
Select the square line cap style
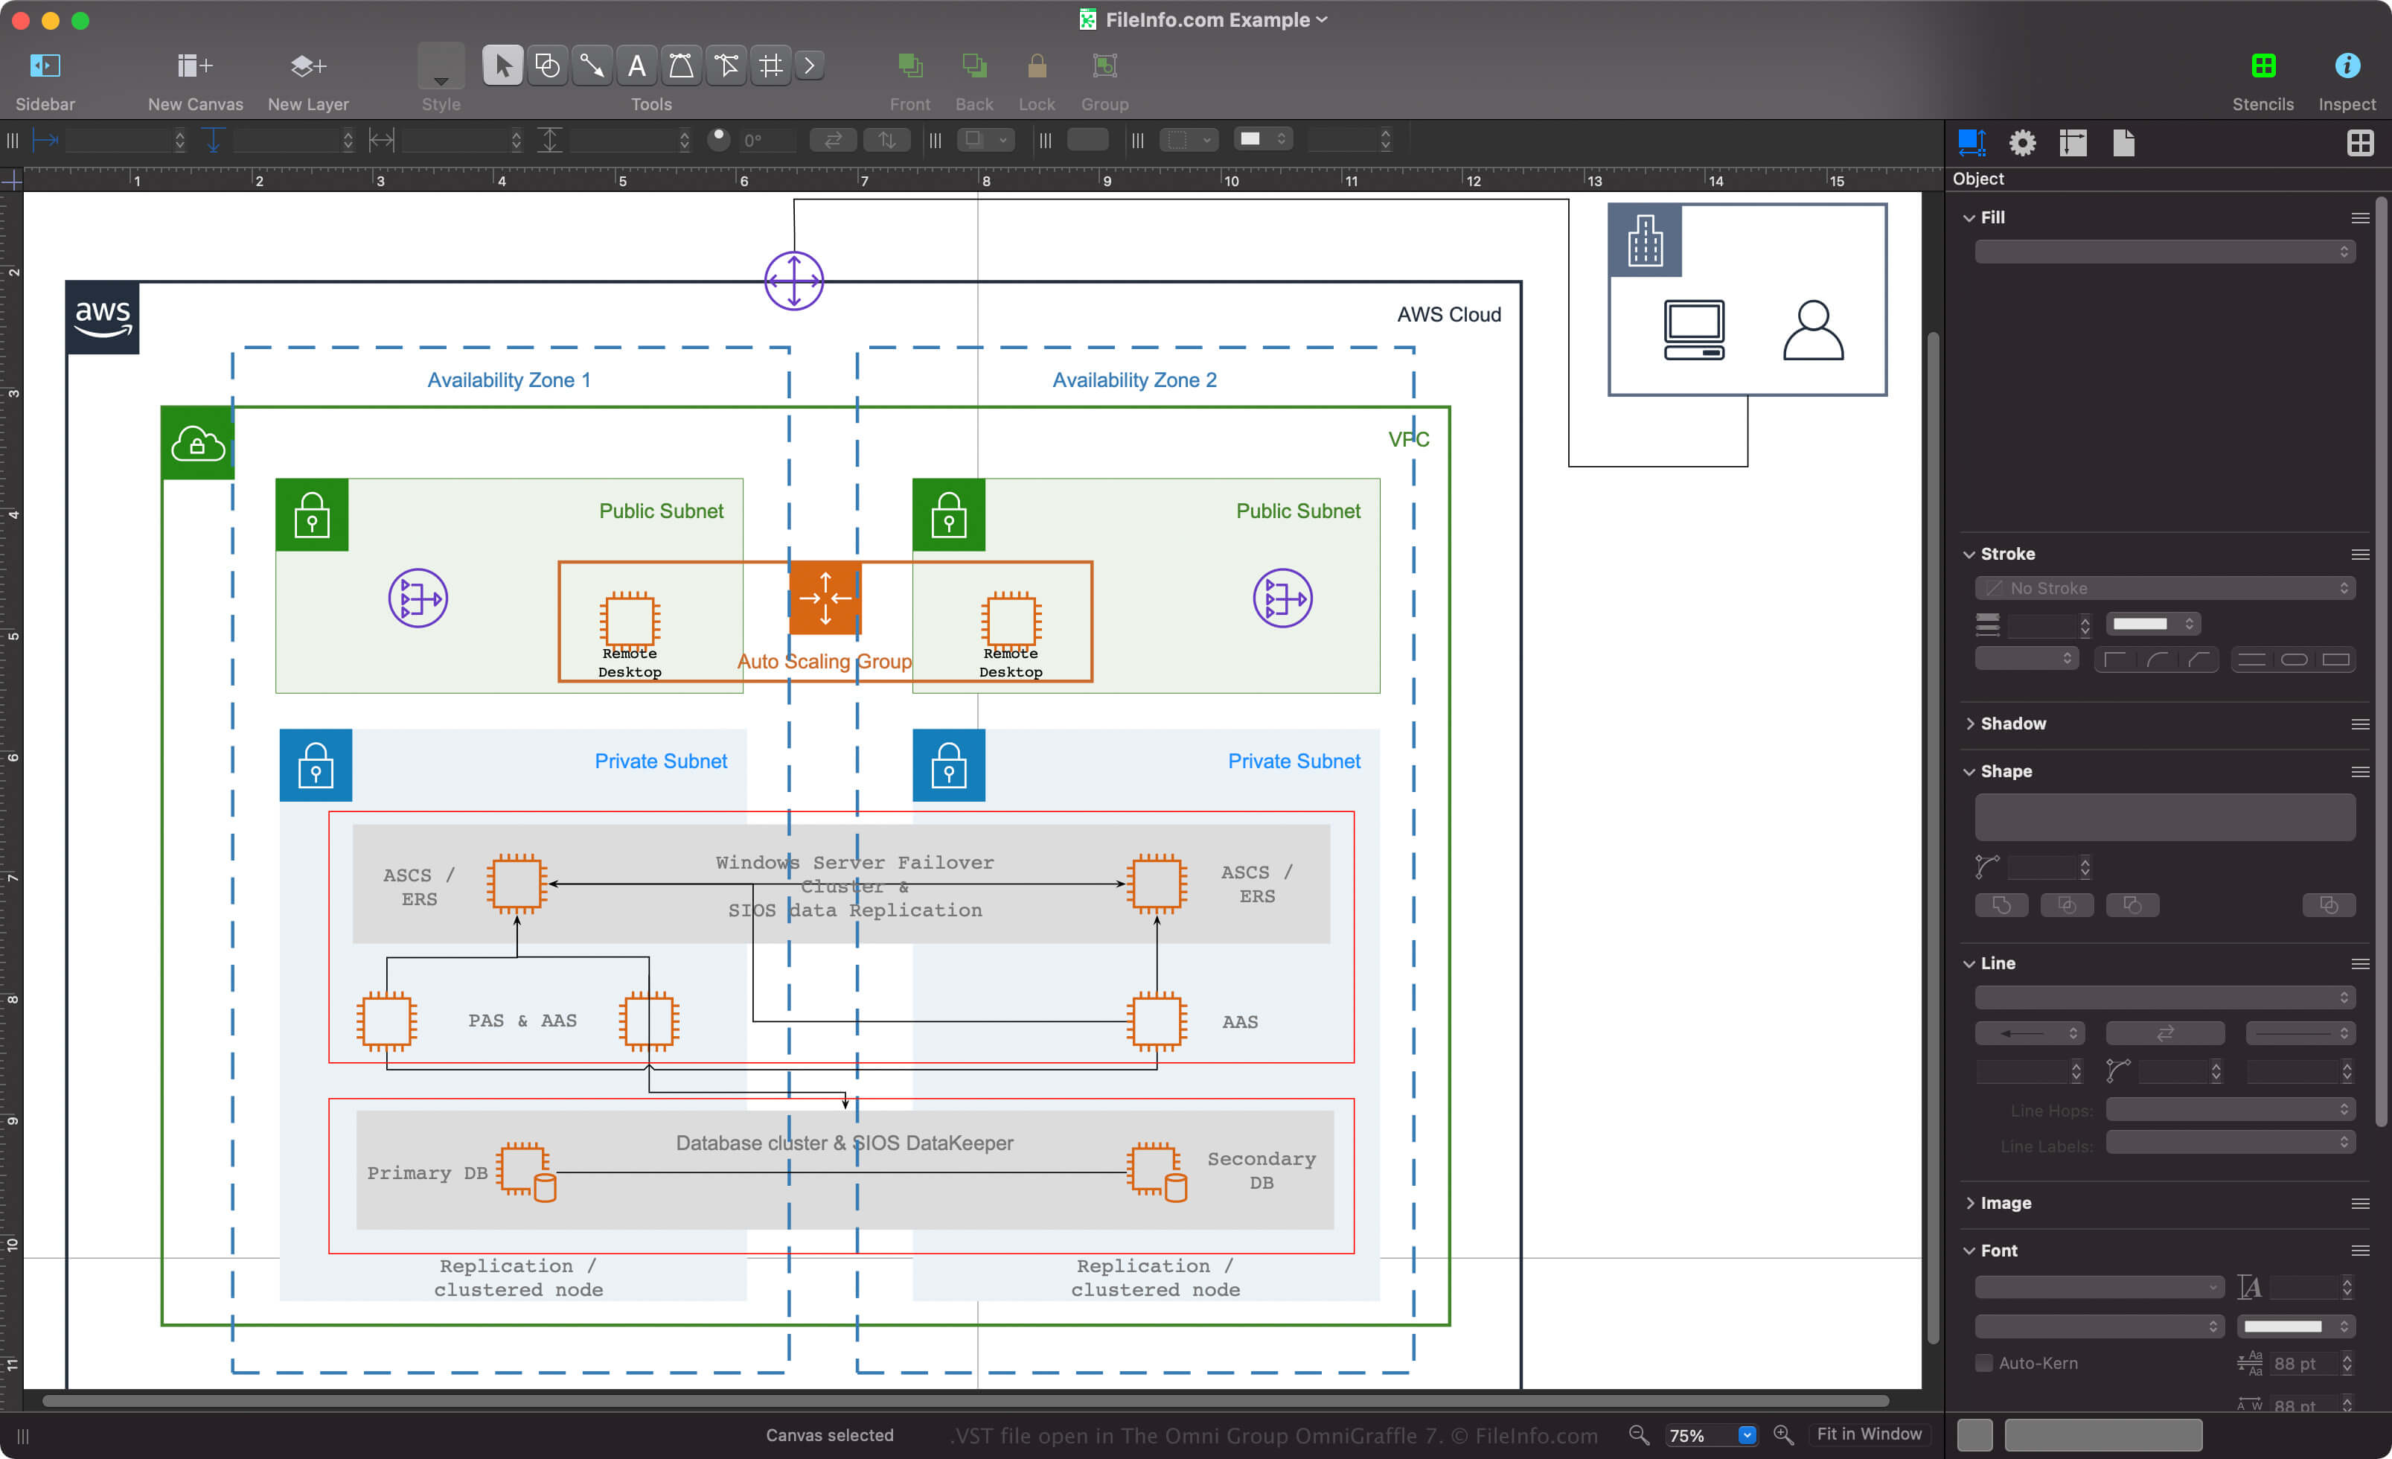[2335, 660]
